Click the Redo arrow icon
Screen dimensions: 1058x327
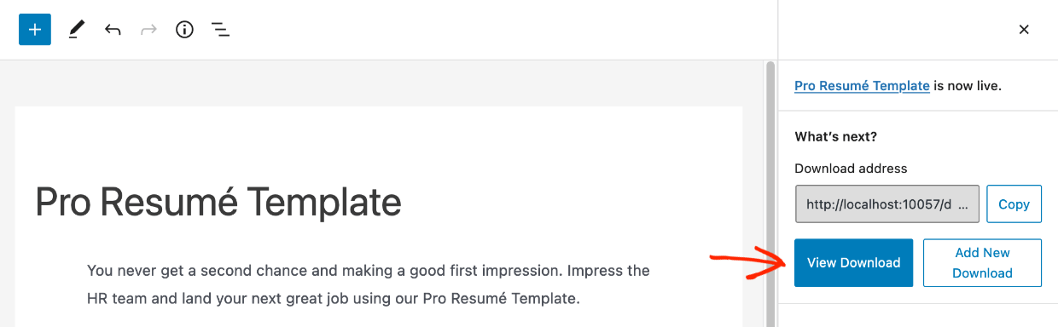(x=148, y=30)
